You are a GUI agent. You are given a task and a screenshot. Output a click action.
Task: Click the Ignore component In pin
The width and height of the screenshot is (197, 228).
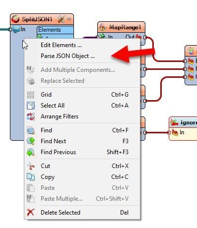pos(169,132)
